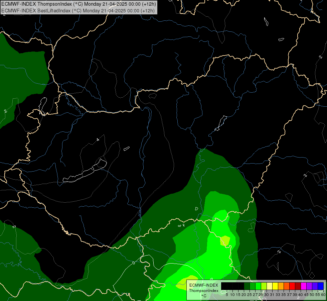The image size is (327, 301).
Task: Click the legend tick value '20'
Action: click(244, 295)
